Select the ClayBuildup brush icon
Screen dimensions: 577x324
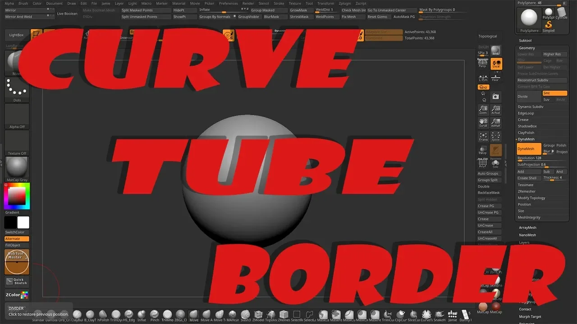pos(77,316)
